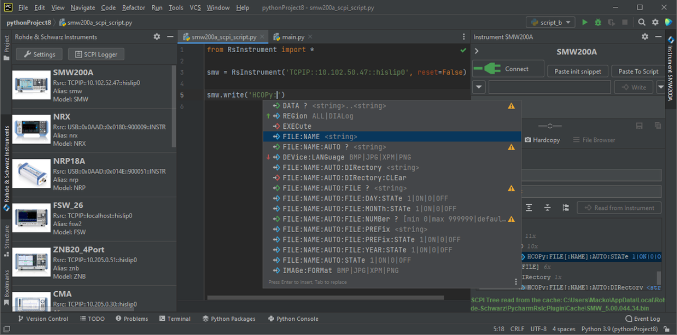Switch to the main.py editor tab
Viewport: 677px width, 335px height.
click(x=292, y=37)
